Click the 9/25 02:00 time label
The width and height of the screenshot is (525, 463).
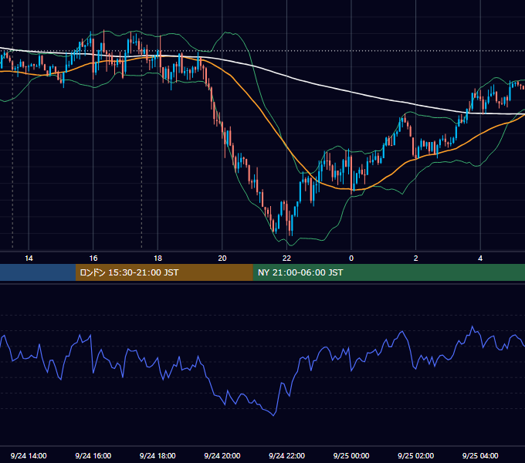[x=415, y=455]
